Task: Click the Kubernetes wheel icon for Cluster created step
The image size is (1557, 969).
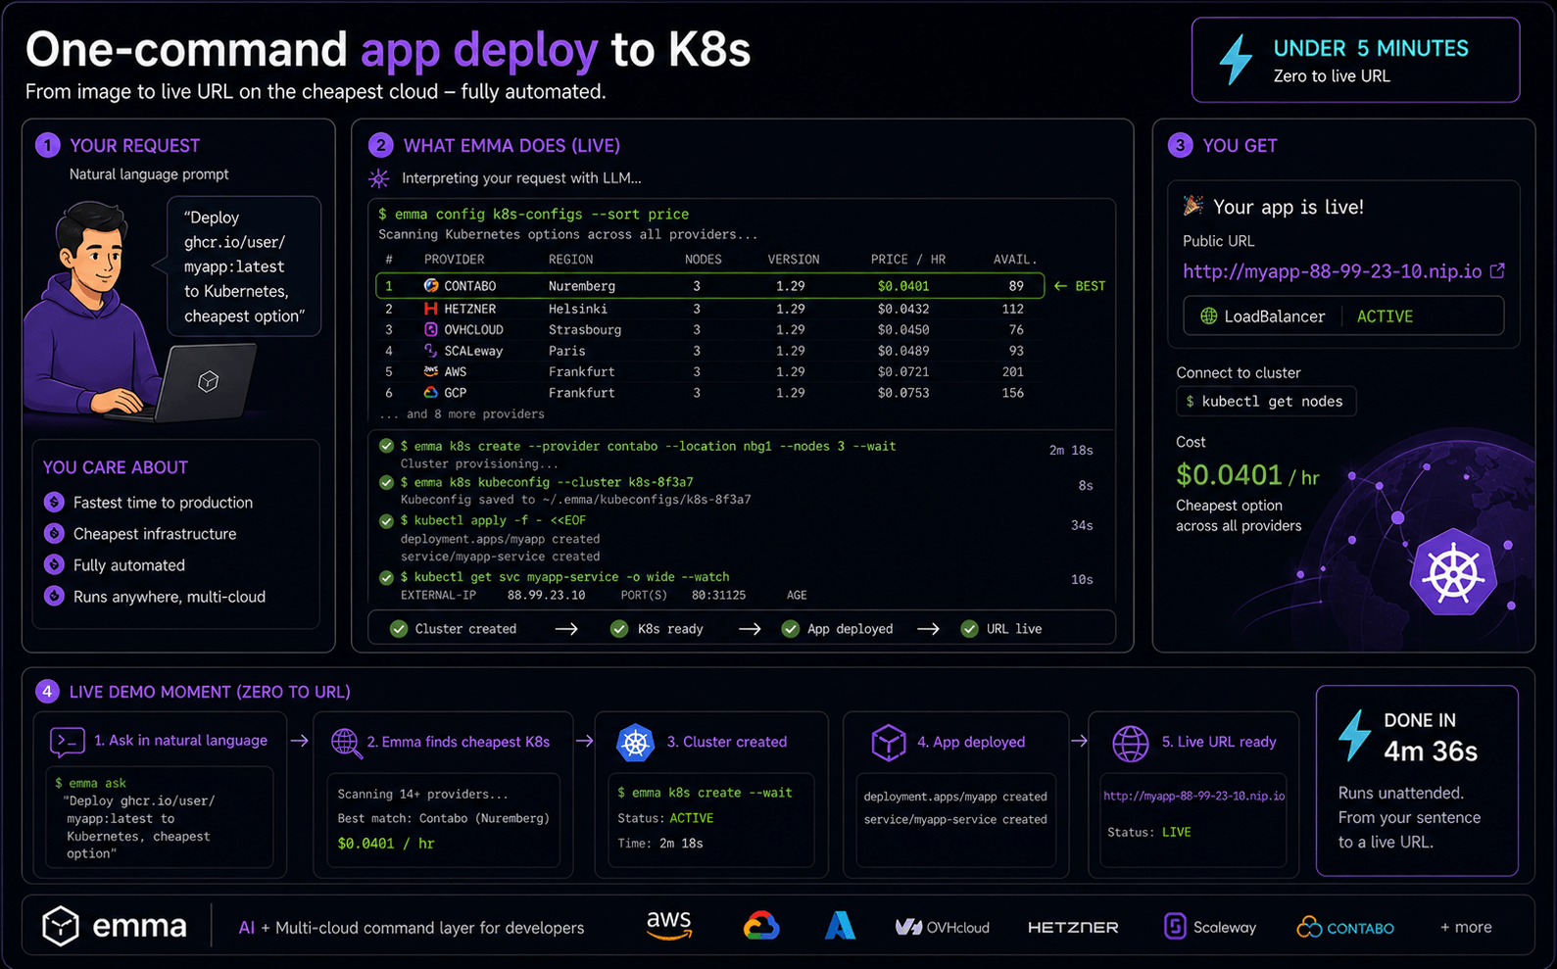Action: pos(635,743)
